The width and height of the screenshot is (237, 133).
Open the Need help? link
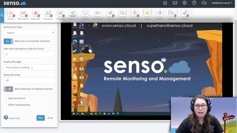coord(14,118)
